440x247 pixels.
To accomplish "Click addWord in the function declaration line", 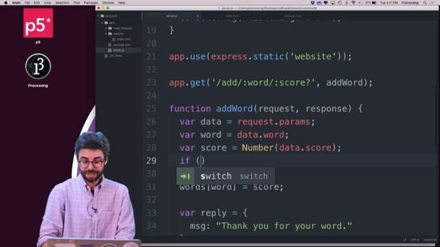I will (234, 108).
